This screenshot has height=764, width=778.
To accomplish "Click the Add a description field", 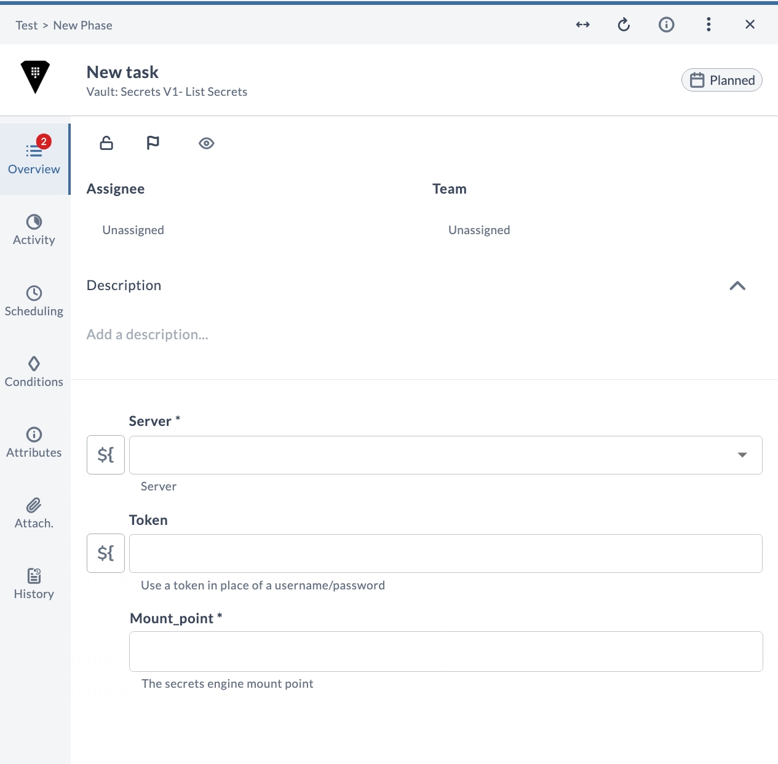I will coord(148,334).
